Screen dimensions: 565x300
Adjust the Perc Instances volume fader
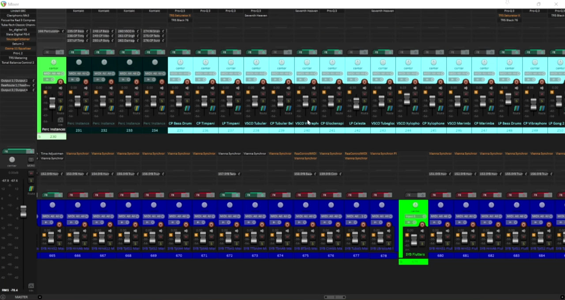click(53, 103)
